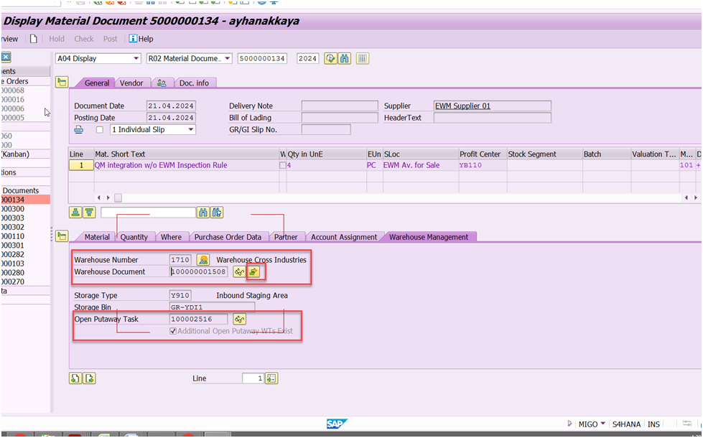
Task: Open the A04 Display action dropdown
Action: [136, 58]
